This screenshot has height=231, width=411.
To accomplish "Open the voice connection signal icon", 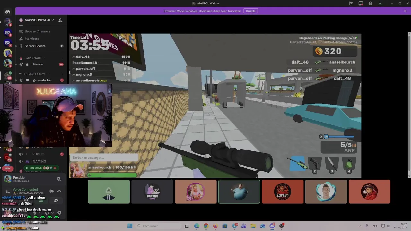I will [x=8, y=191].
